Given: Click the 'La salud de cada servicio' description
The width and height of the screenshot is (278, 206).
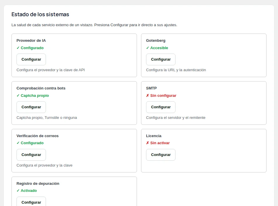Looking at the screenshot, I should [94, 25].
